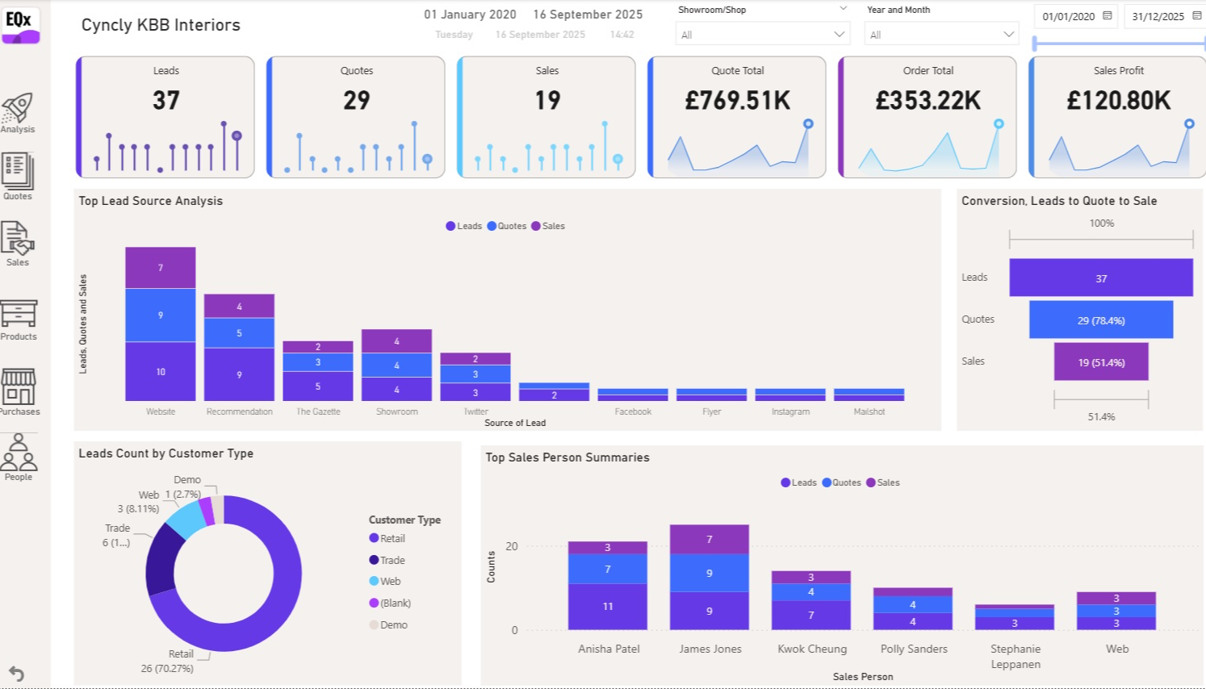Expand Showroom/Shop header chevron
The height and width of the screenshot is (689, 1206).
(x=844, y=9)
